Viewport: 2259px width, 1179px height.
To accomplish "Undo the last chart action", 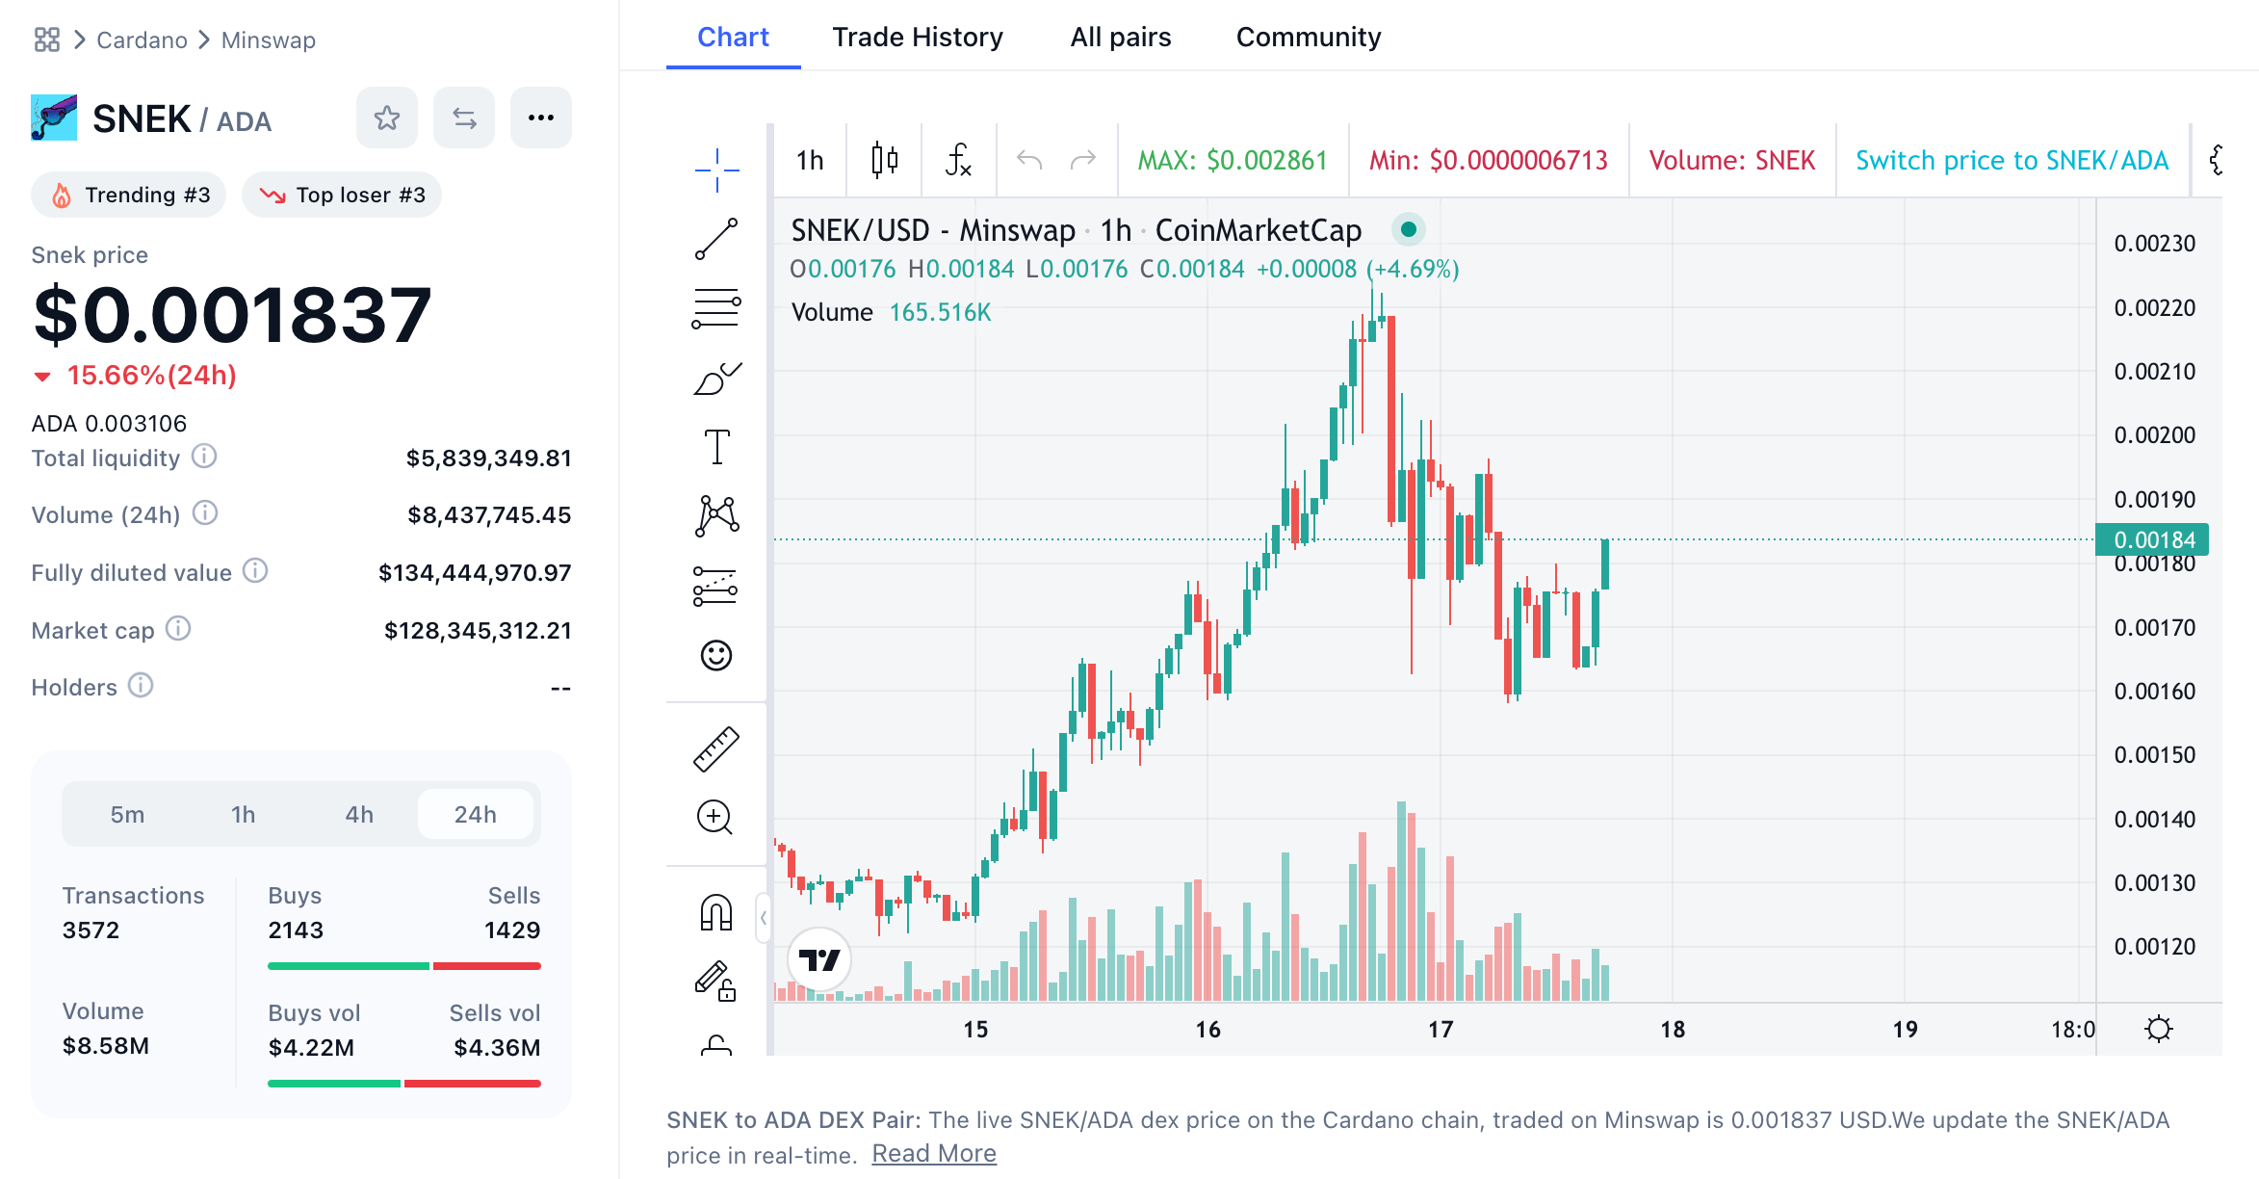I will coord(1029,160).
